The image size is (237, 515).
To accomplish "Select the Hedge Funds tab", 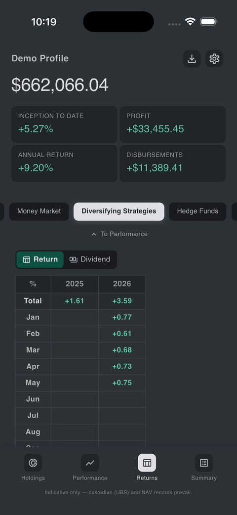I will 197,211.
